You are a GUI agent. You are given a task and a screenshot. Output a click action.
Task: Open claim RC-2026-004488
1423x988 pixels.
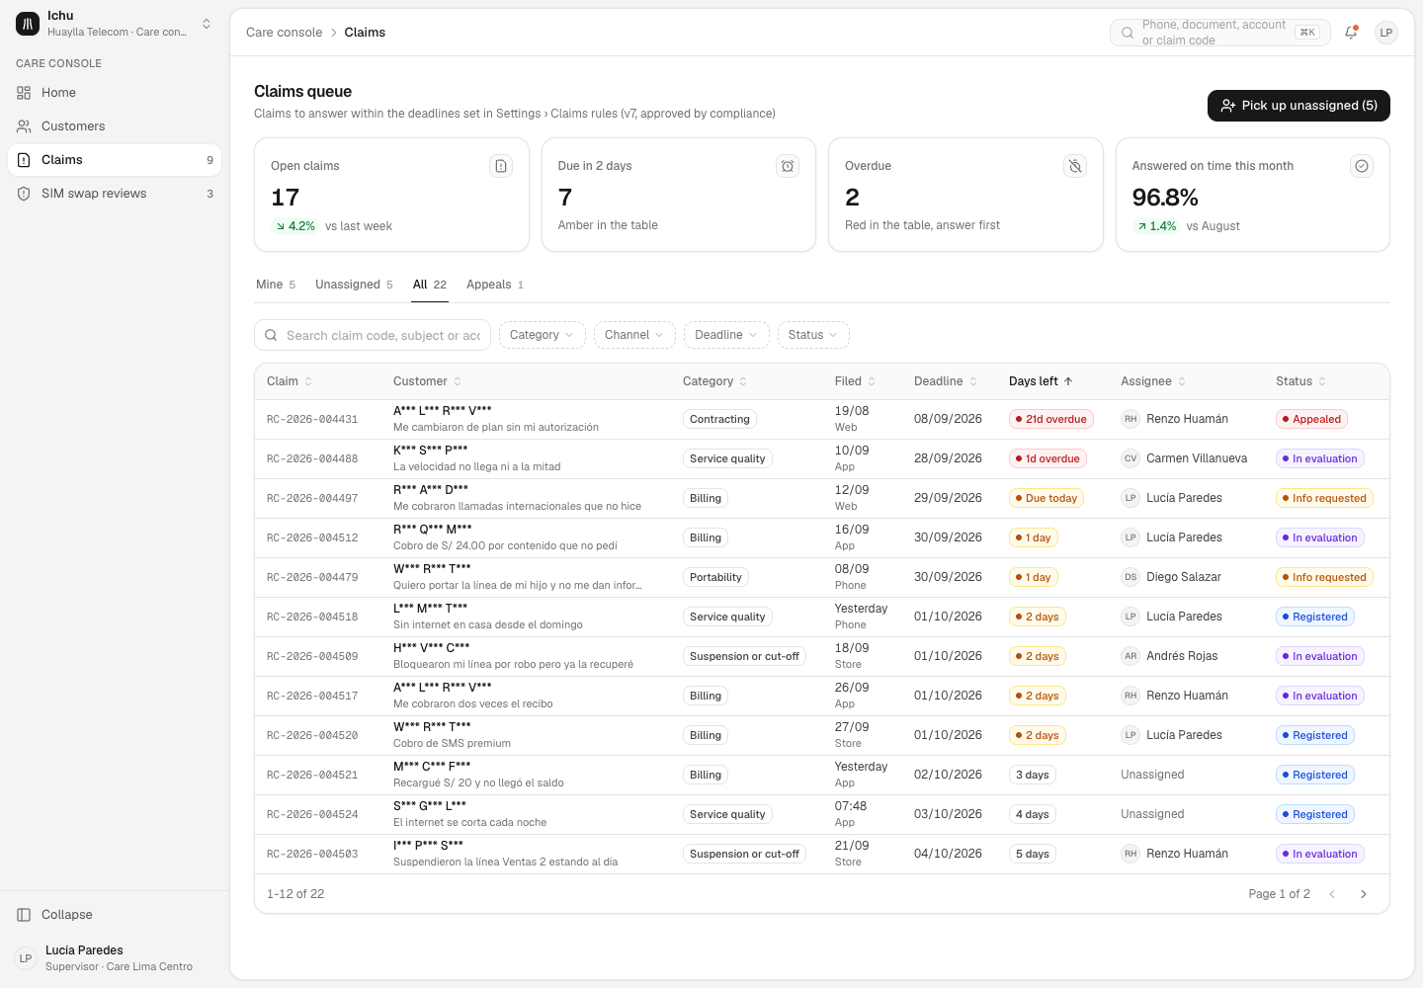pyautogui.click(x=312, y=458)
